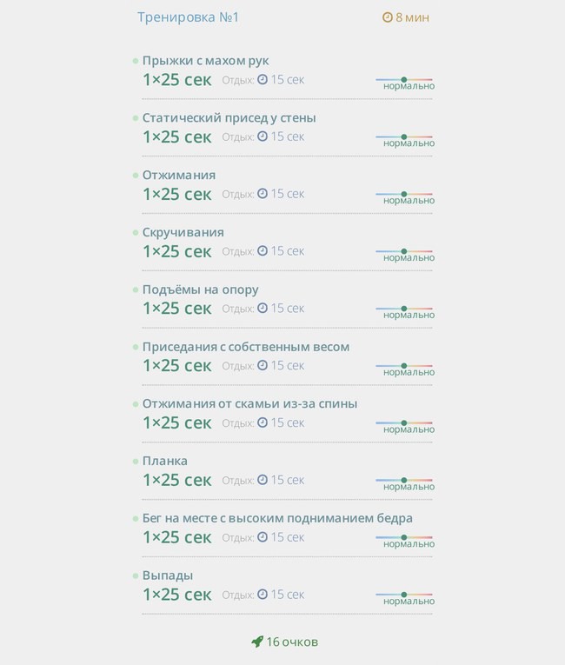Click the rest clock icon for Прыжки с махом рук
Screen dimensions: 565x665
click(263, 79)
